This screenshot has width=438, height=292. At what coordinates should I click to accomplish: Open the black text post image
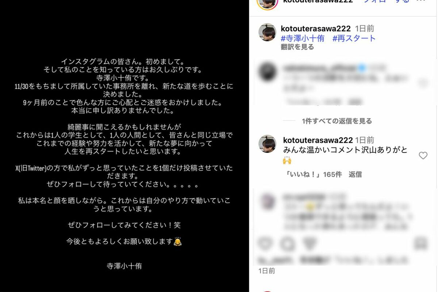click(124, 146)
